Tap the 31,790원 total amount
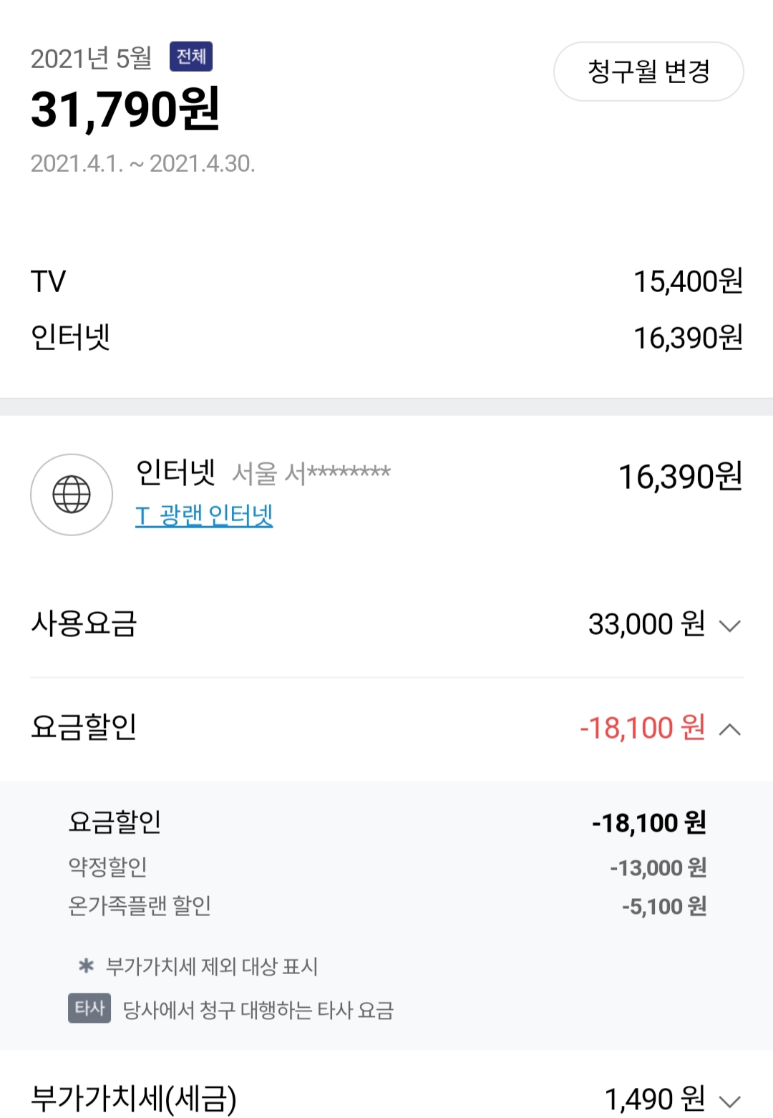This screenshot has height=1118, width=773. (x=125, y=110)
